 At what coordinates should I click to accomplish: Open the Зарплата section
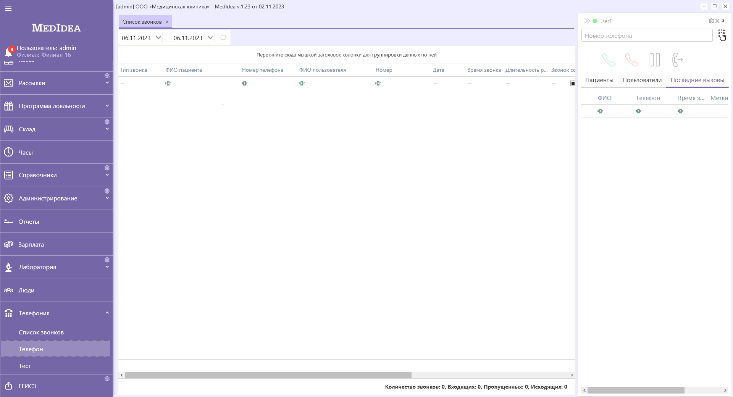(57, 244)
